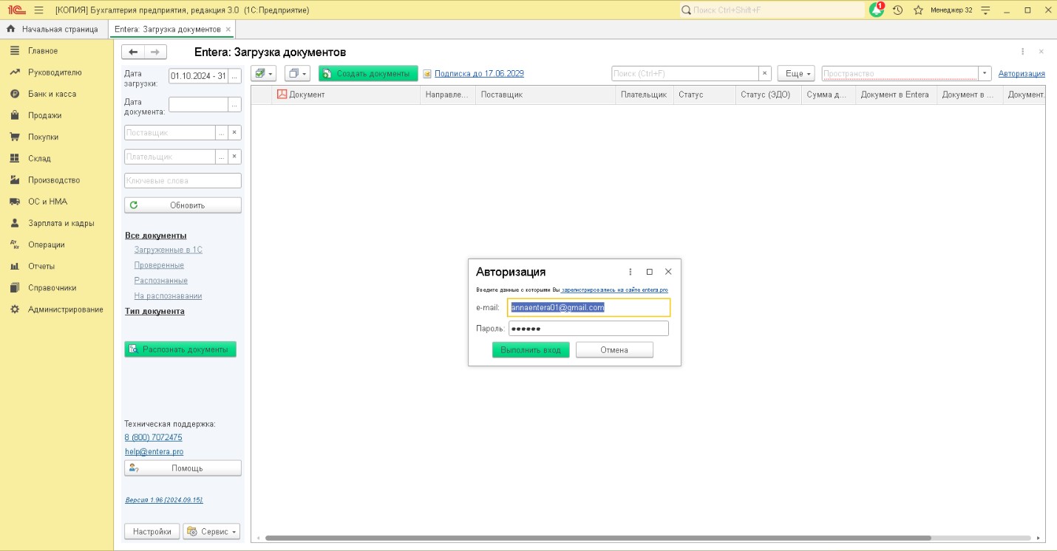Click the forward navigation arrow

tap(155, 52)
